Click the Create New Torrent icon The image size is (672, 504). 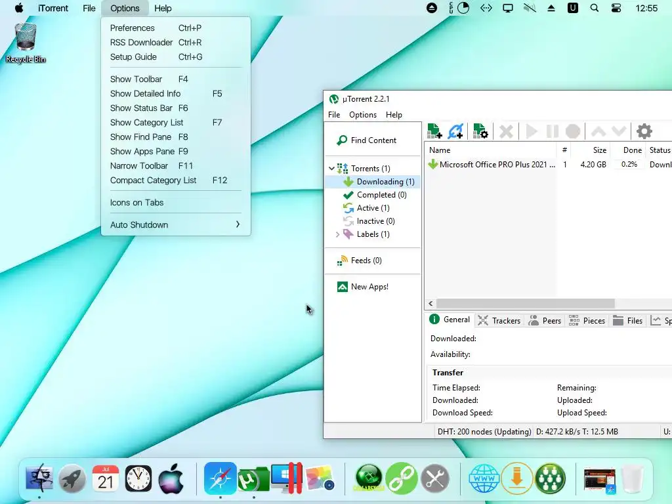(480, 131)
